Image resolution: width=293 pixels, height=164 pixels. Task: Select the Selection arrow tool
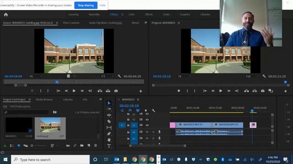click(x=109, y=103)
